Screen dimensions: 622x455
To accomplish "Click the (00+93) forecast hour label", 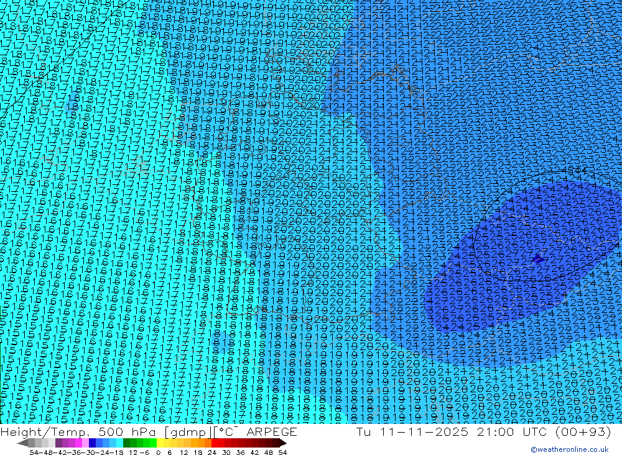I will pos(583,432).
